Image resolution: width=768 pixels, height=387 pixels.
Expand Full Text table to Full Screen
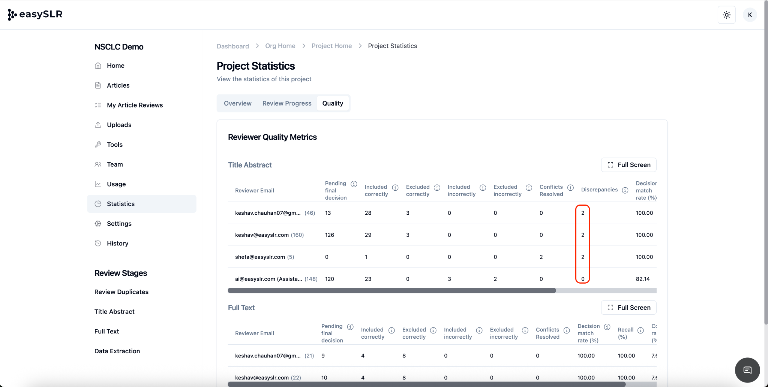[x=628, y=308]
